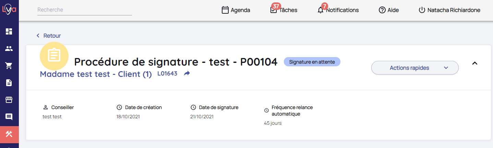Open Notifications with 7 badge
493x148 pixels.
pos(338,10)
